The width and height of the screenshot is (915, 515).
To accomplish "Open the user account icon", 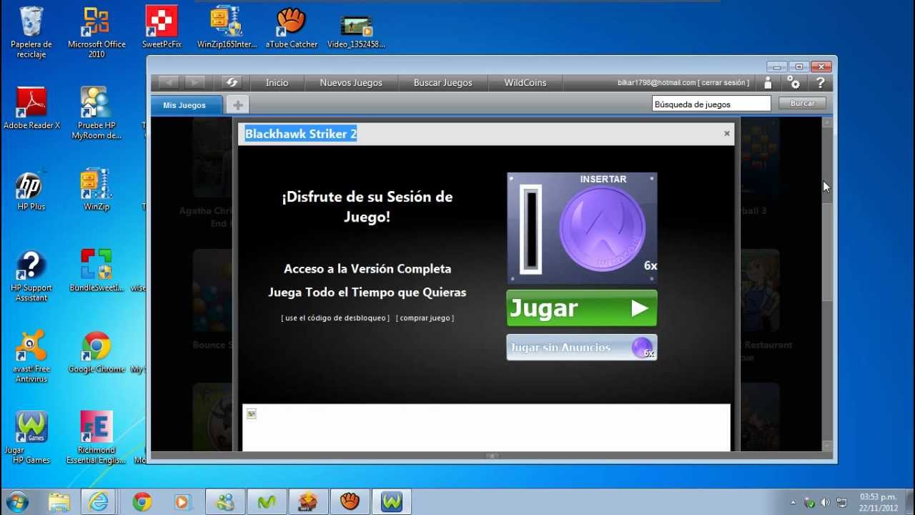I will 768,83.
